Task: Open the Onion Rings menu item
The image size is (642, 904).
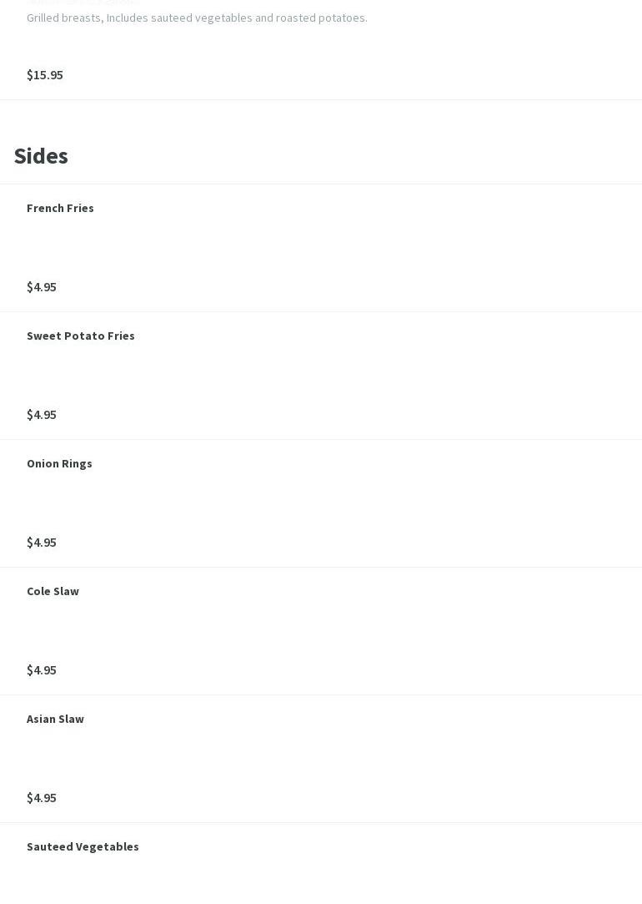Action: (59, 463)
